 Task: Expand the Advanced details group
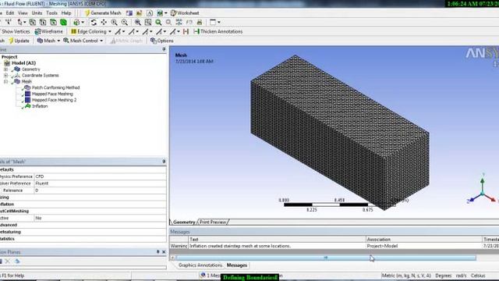[x=9, y=225]
